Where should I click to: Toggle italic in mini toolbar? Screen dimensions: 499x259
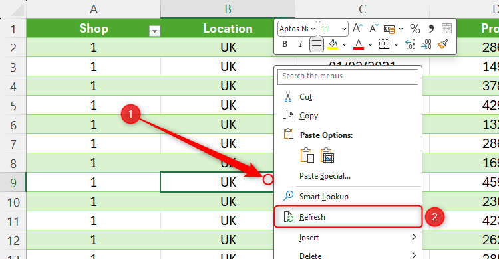[301, 44]
